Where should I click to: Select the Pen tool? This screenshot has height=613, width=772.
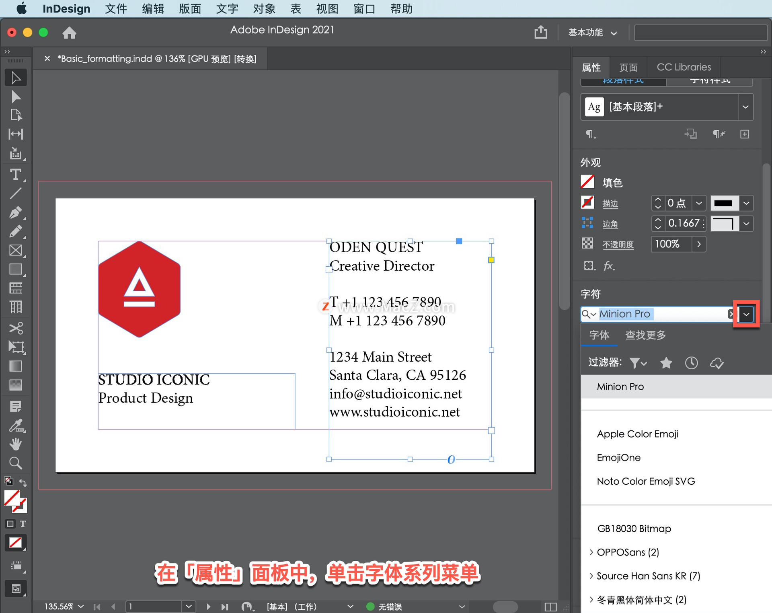[x=16, y=212]
